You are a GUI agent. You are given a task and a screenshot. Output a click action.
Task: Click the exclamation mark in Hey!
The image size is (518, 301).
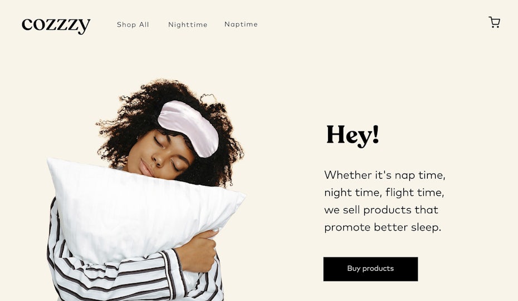click(375, 134)
